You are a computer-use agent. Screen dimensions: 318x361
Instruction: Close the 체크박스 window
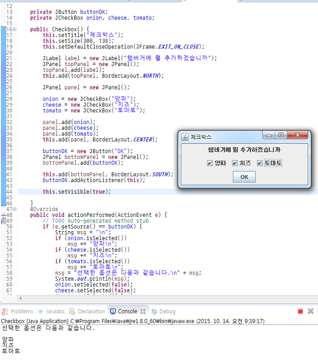point(297,135)
